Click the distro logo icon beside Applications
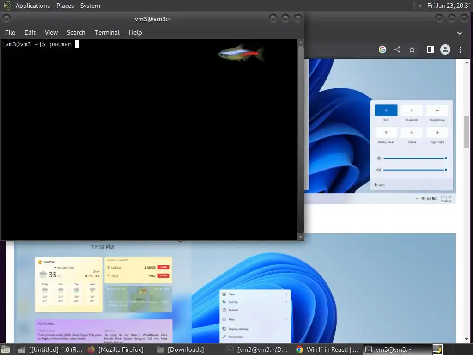 point(7,6)
